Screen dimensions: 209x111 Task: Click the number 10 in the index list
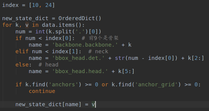[35, 5]
